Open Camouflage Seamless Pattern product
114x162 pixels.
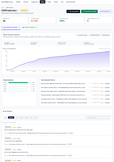[x=64, y=99]
